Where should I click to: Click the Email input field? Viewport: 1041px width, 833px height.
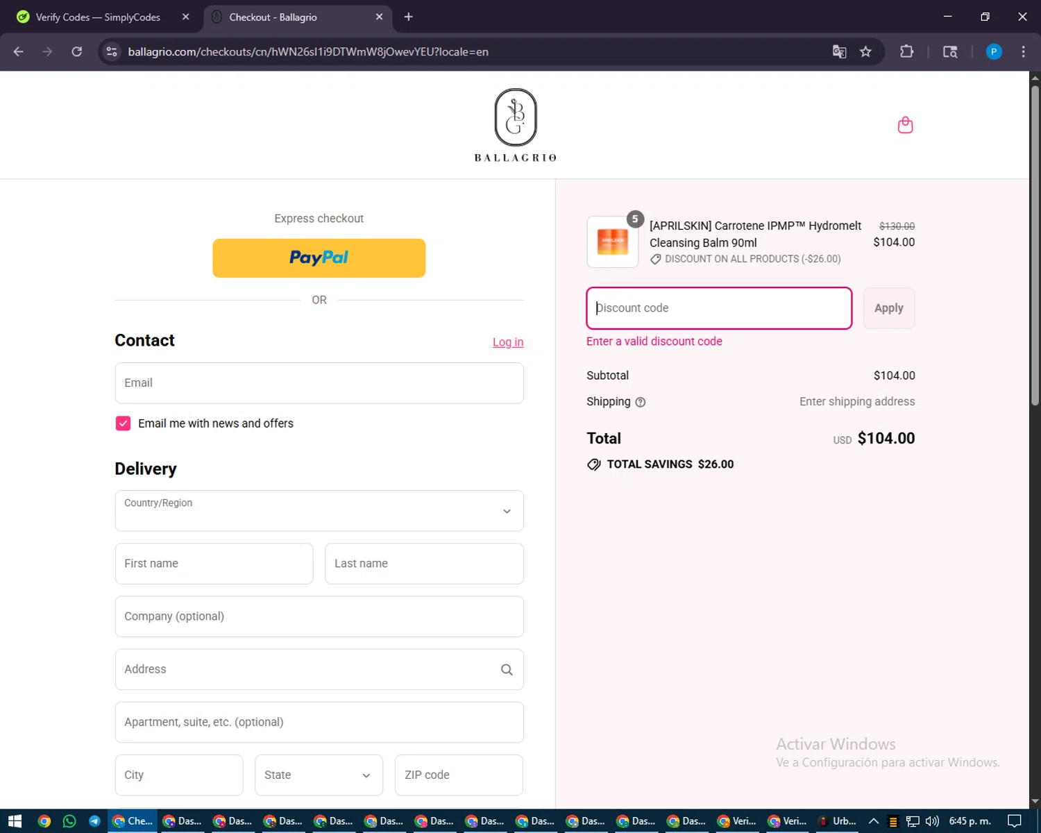(319, 383)
